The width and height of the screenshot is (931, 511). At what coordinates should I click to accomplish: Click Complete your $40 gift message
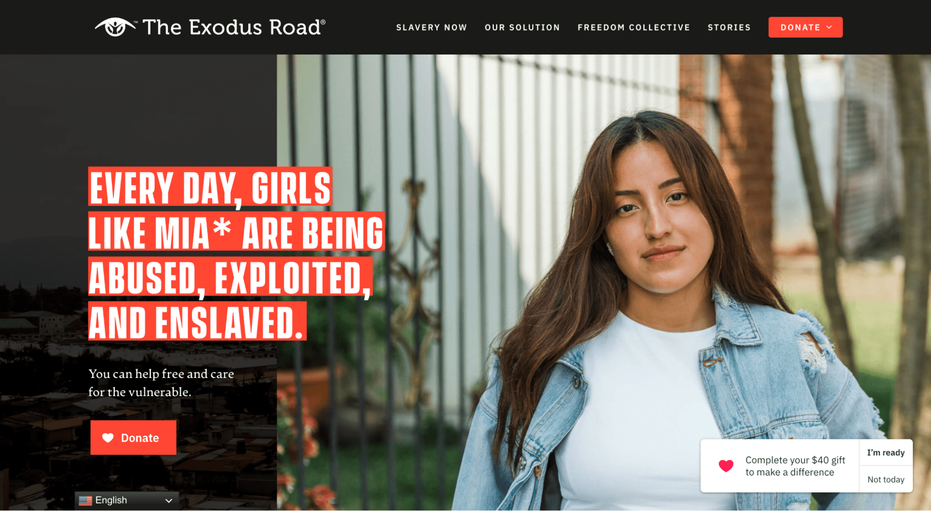(795, 466)
